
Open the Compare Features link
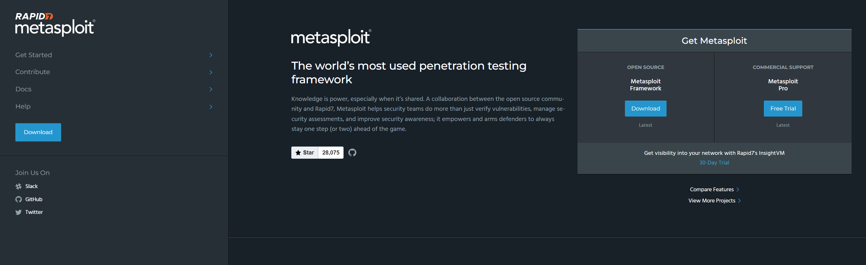tap(712, 190)
